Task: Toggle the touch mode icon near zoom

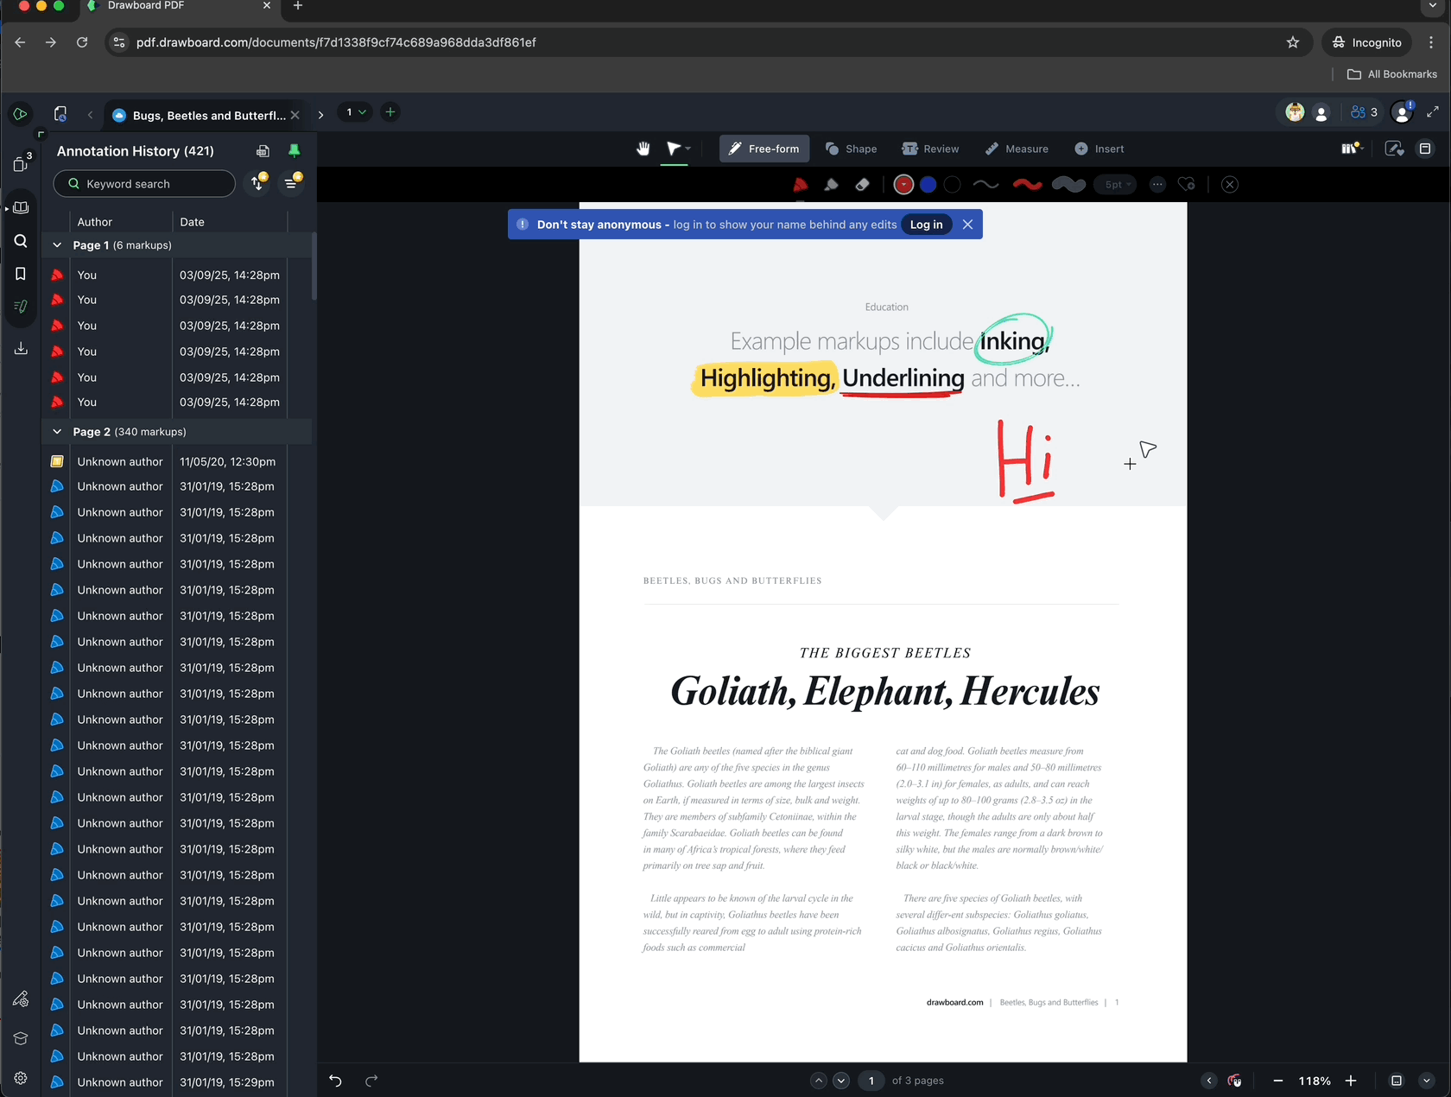Action: coord(1235,1081)
